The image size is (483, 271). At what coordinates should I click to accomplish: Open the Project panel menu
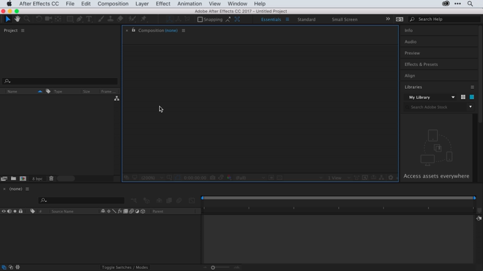[x=23, y=30]
